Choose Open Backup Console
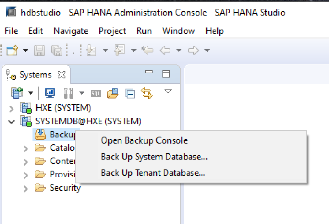Image resolution: width=329 pixels, height=224 pixels. (x=144, y=140)
